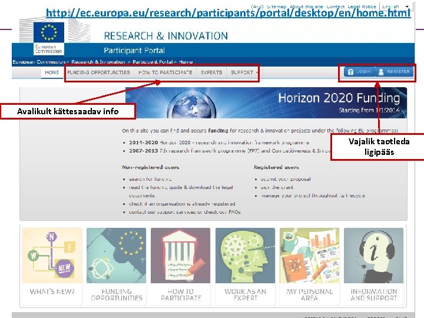Open the A-Z index link

pyautogui.click(x=257, y=6)
